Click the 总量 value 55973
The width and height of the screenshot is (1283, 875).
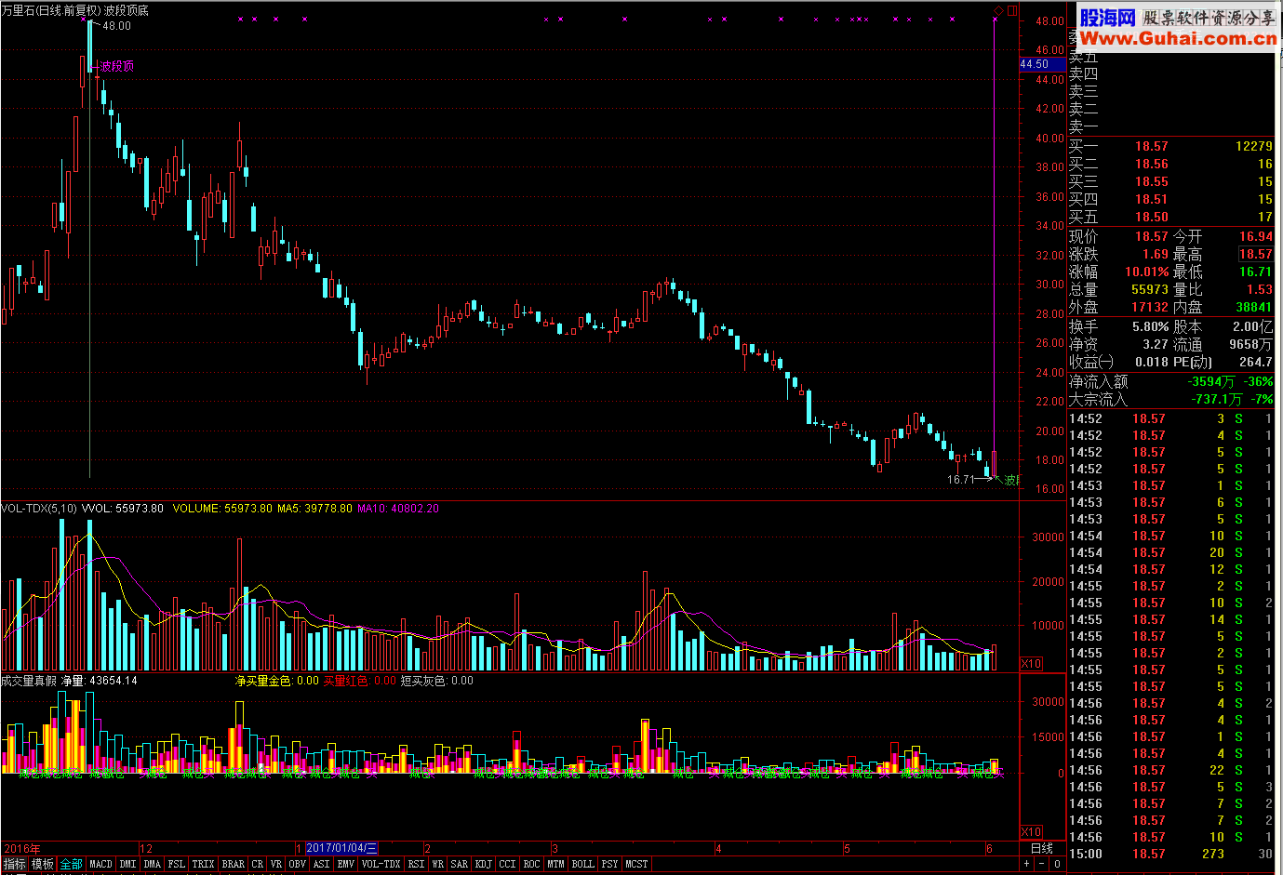[x=1150, y=289]
